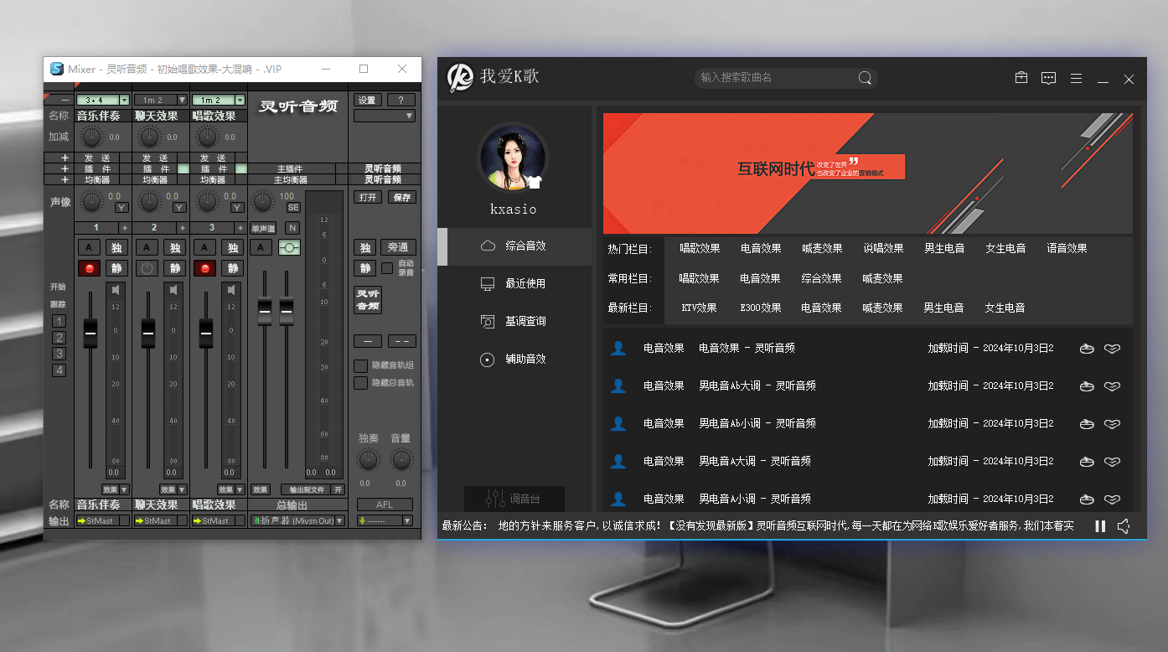Click the AFL button
The image size is (1168, 652).
click(385, 505)
